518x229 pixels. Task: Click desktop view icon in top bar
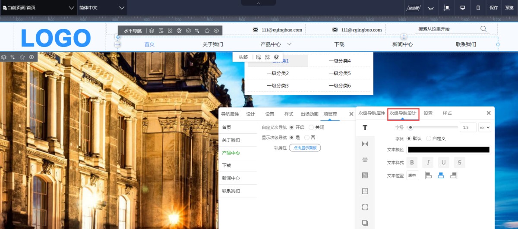(462, 8)
